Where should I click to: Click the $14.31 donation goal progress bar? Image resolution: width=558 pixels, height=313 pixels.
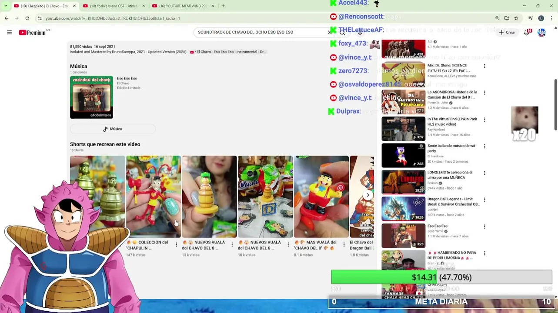pyautogui.click(x=441, y=277)
